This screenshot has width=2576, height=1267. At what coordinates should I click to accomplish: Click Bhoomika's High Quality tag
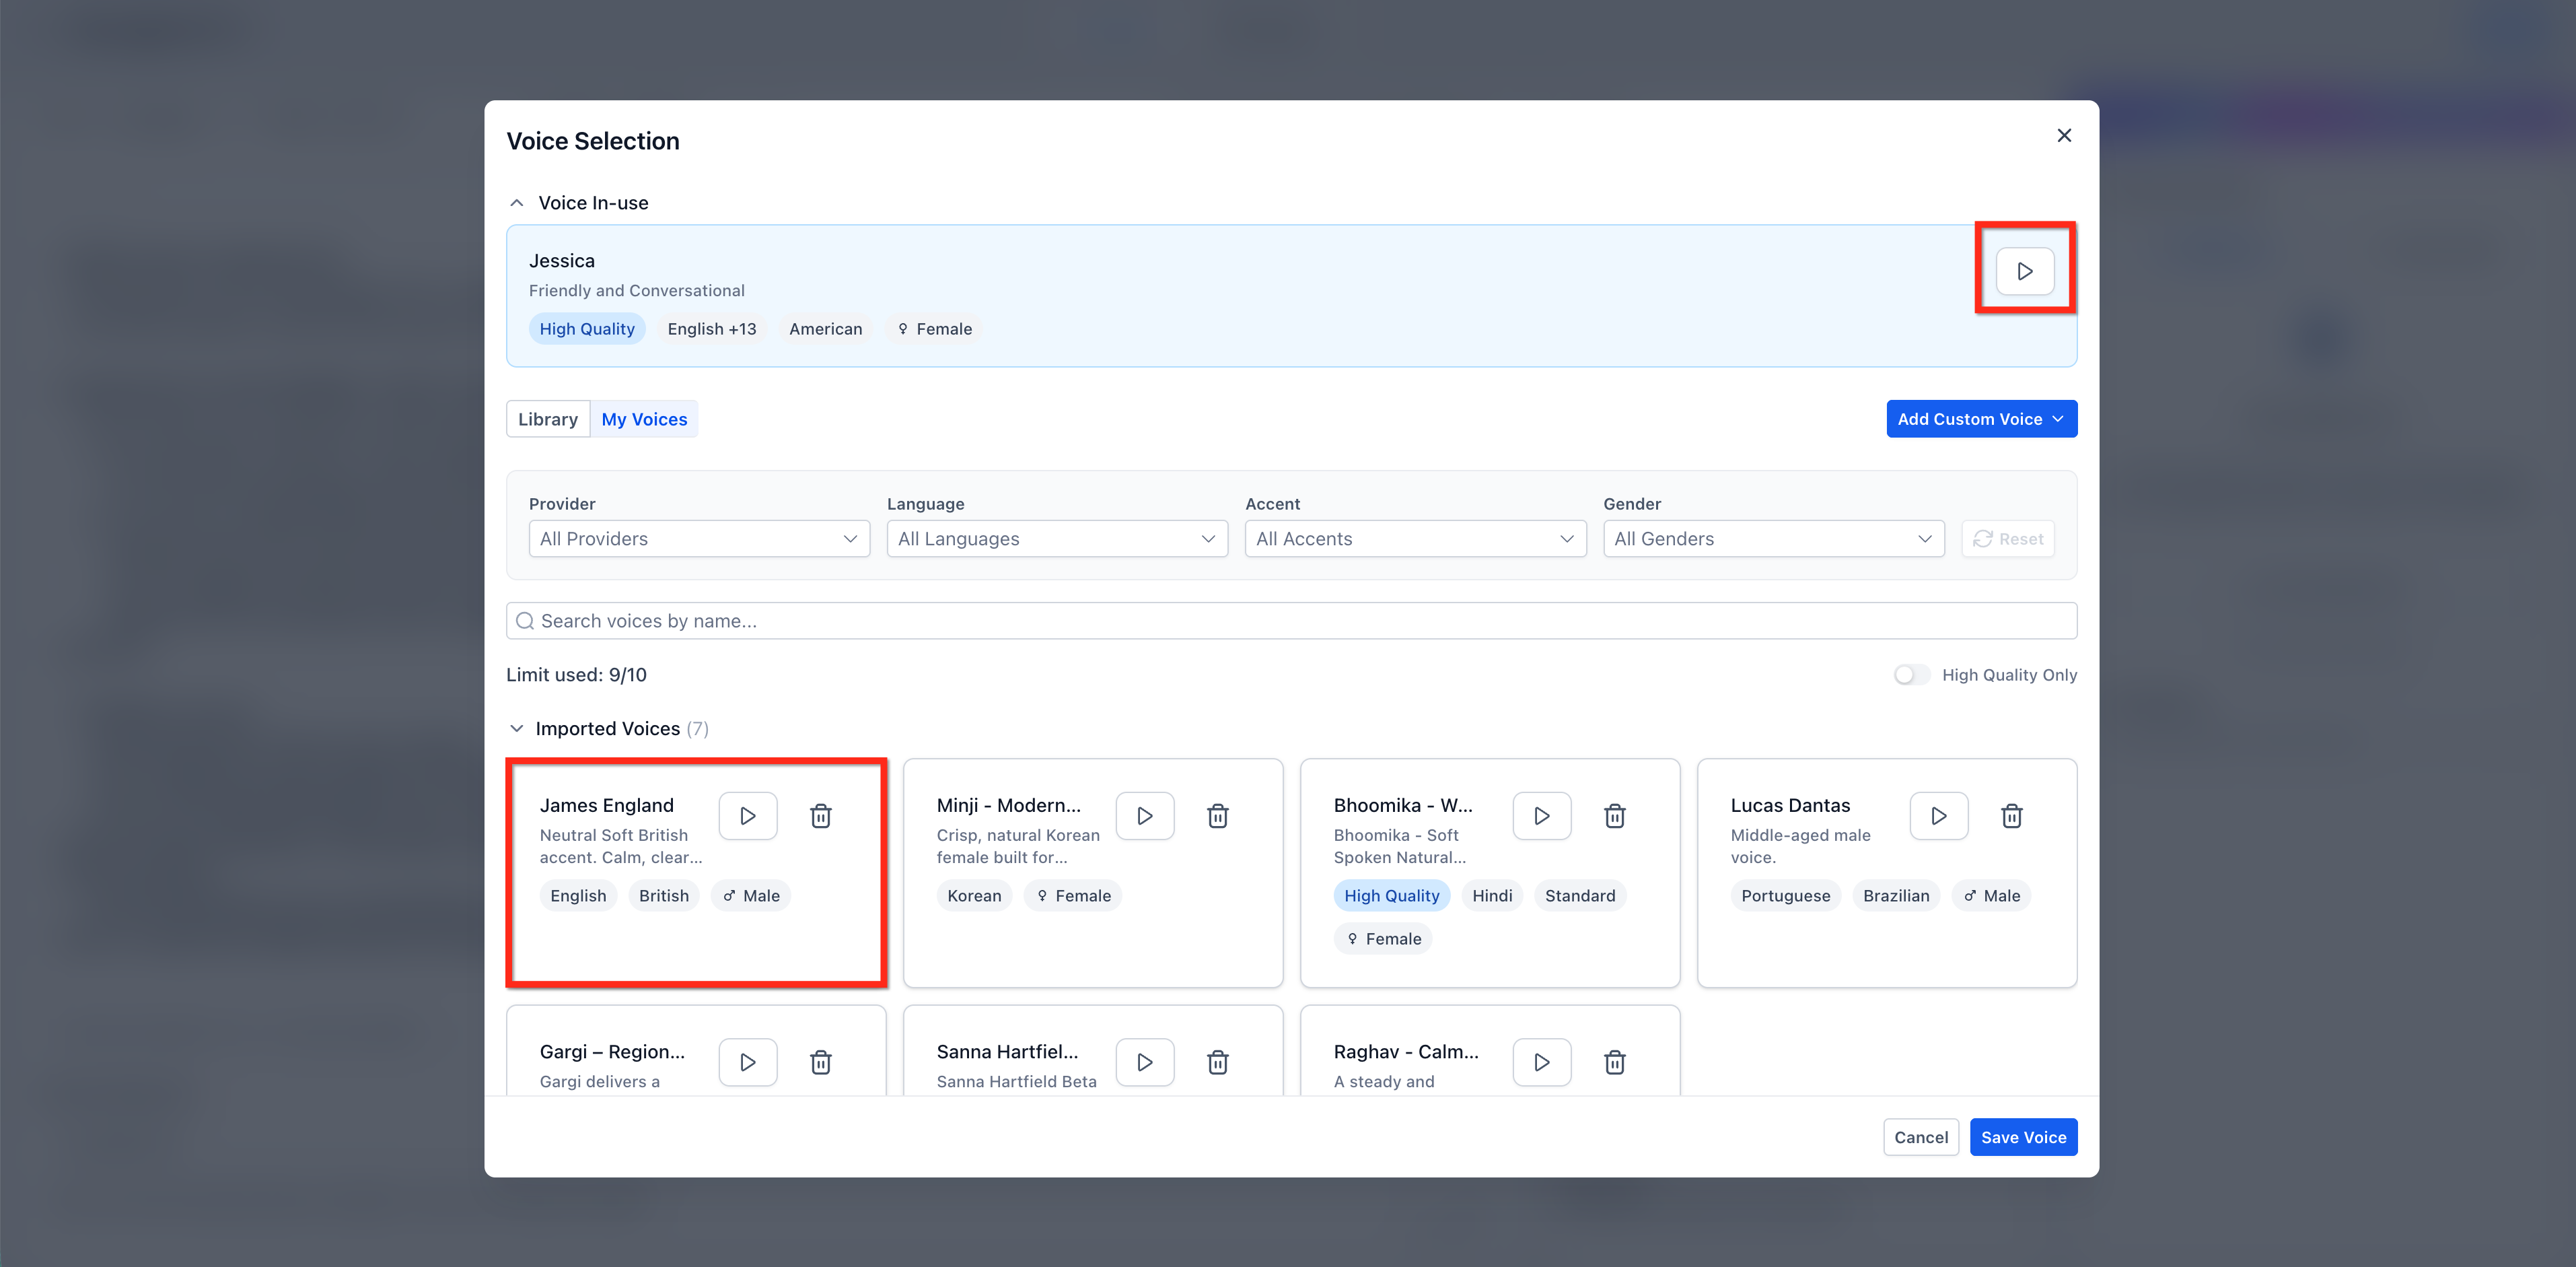(x=1391, y=895)
